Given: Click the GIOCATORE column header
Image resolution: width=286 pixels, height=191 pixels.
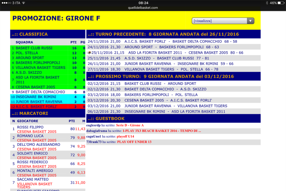Looking at the screenshot, I should coord(28,121).
